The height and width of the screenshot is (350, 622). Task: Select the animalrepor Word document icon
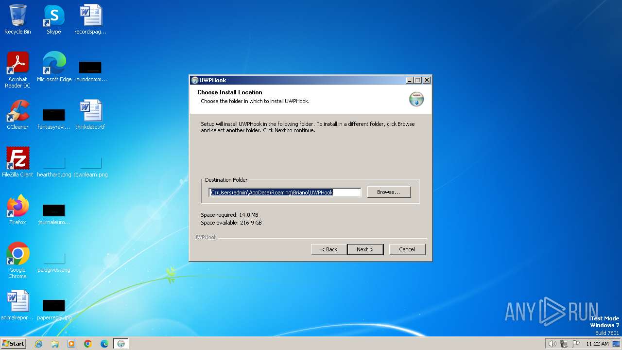click(x=17, y=305)
